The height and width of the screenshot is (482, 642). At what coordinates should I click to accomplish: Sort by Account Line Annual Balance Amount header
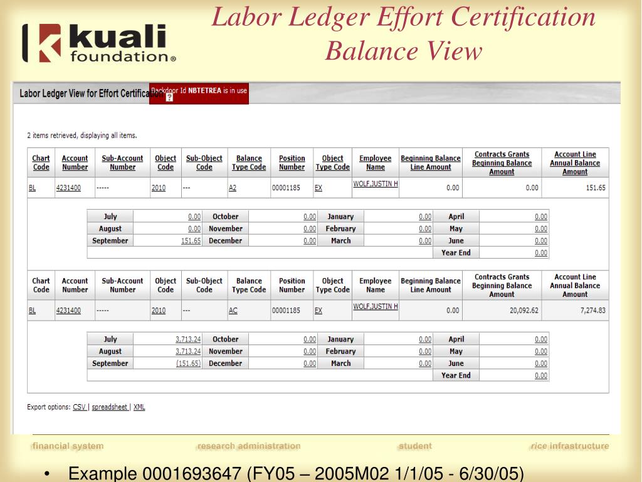click(575, 163)
